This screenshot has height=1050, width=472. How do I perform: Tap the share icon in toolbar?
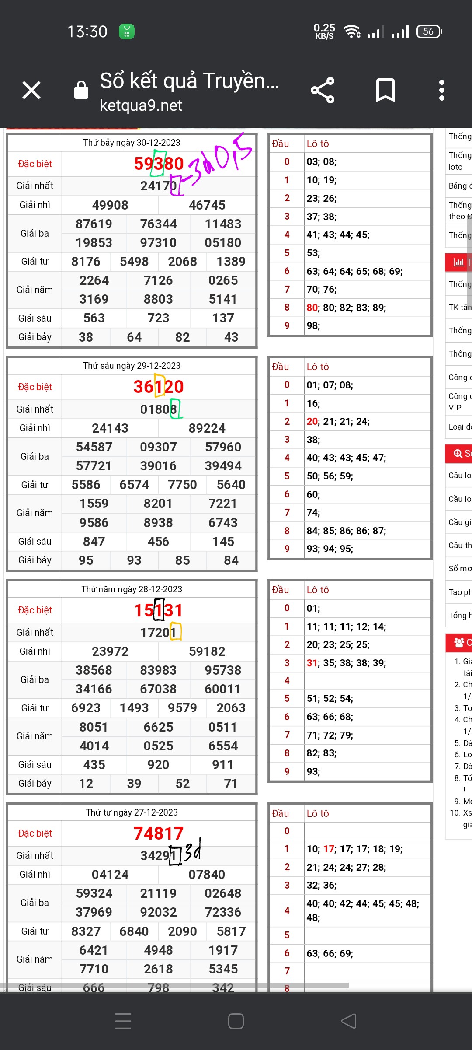coord(323,90)
